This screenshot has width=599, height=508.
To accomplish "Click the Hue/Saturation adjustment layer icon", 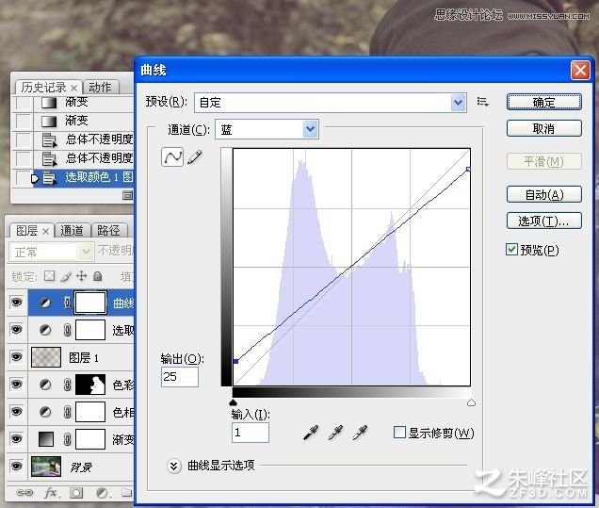I will [x=45, y=412].
